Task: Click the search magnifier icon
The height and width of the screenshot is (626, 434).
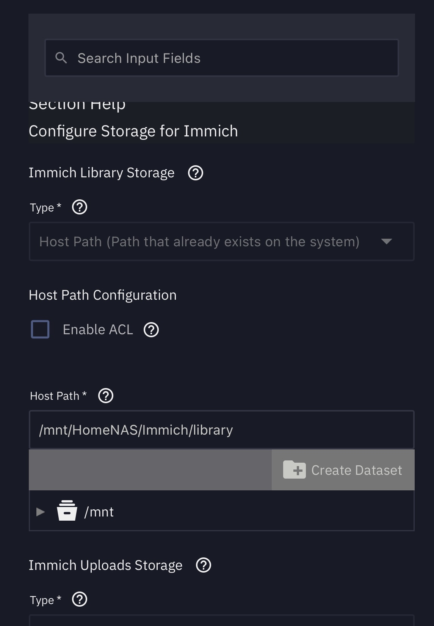Action: pos(61,58)
